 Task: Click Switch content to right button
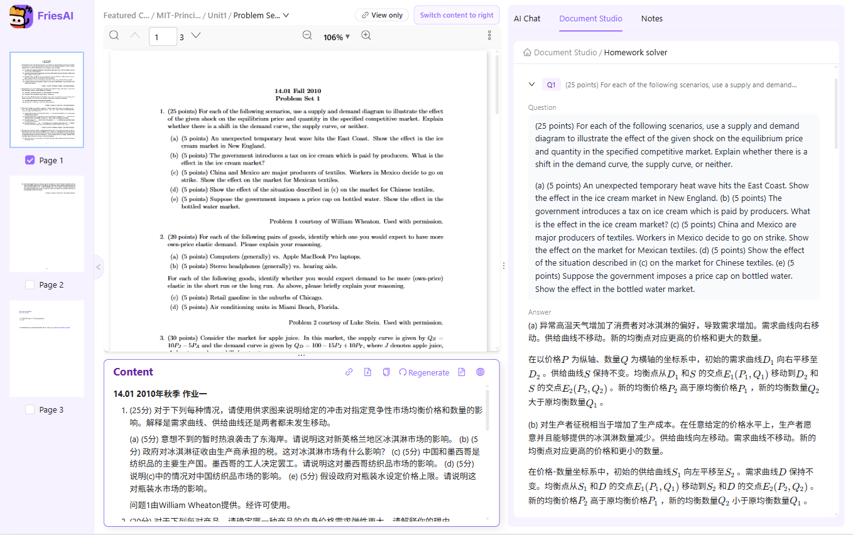(x=457, y=15)
